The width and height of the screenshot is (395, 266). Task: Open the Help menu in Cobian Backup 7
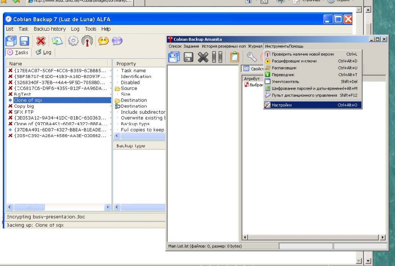point(106,29)
